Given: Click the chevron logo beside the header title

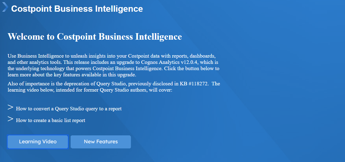Looking at the screenshot, I should pos(5,7).
